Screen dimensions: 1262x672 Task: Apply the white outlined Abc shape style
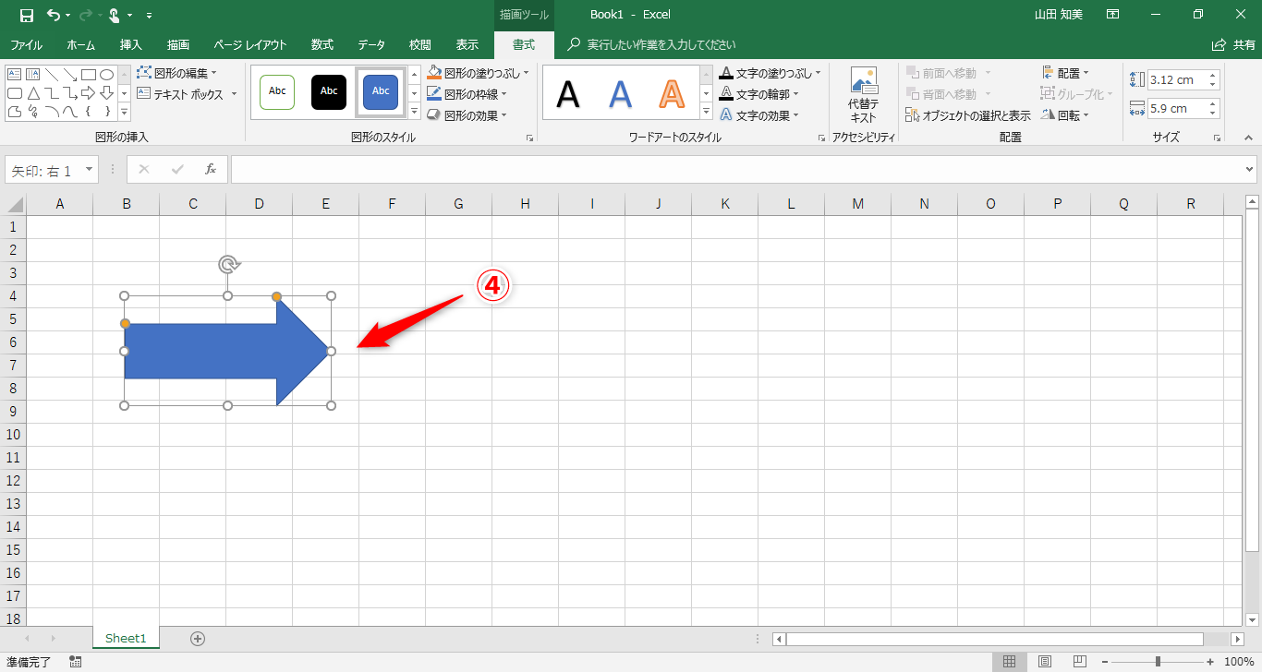(x=277, y=91)
